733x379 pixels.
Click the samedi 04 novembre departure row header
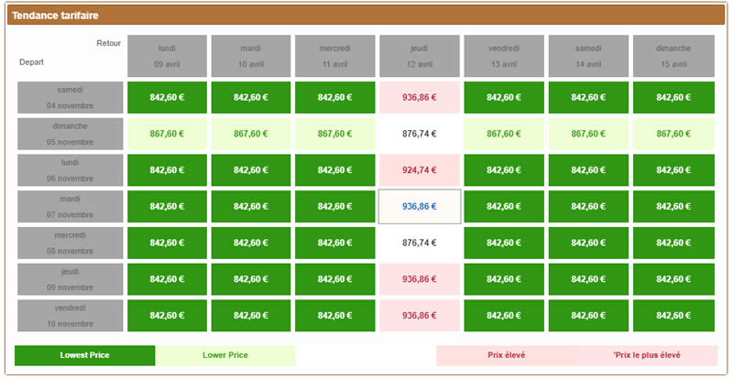click(70, 97)
